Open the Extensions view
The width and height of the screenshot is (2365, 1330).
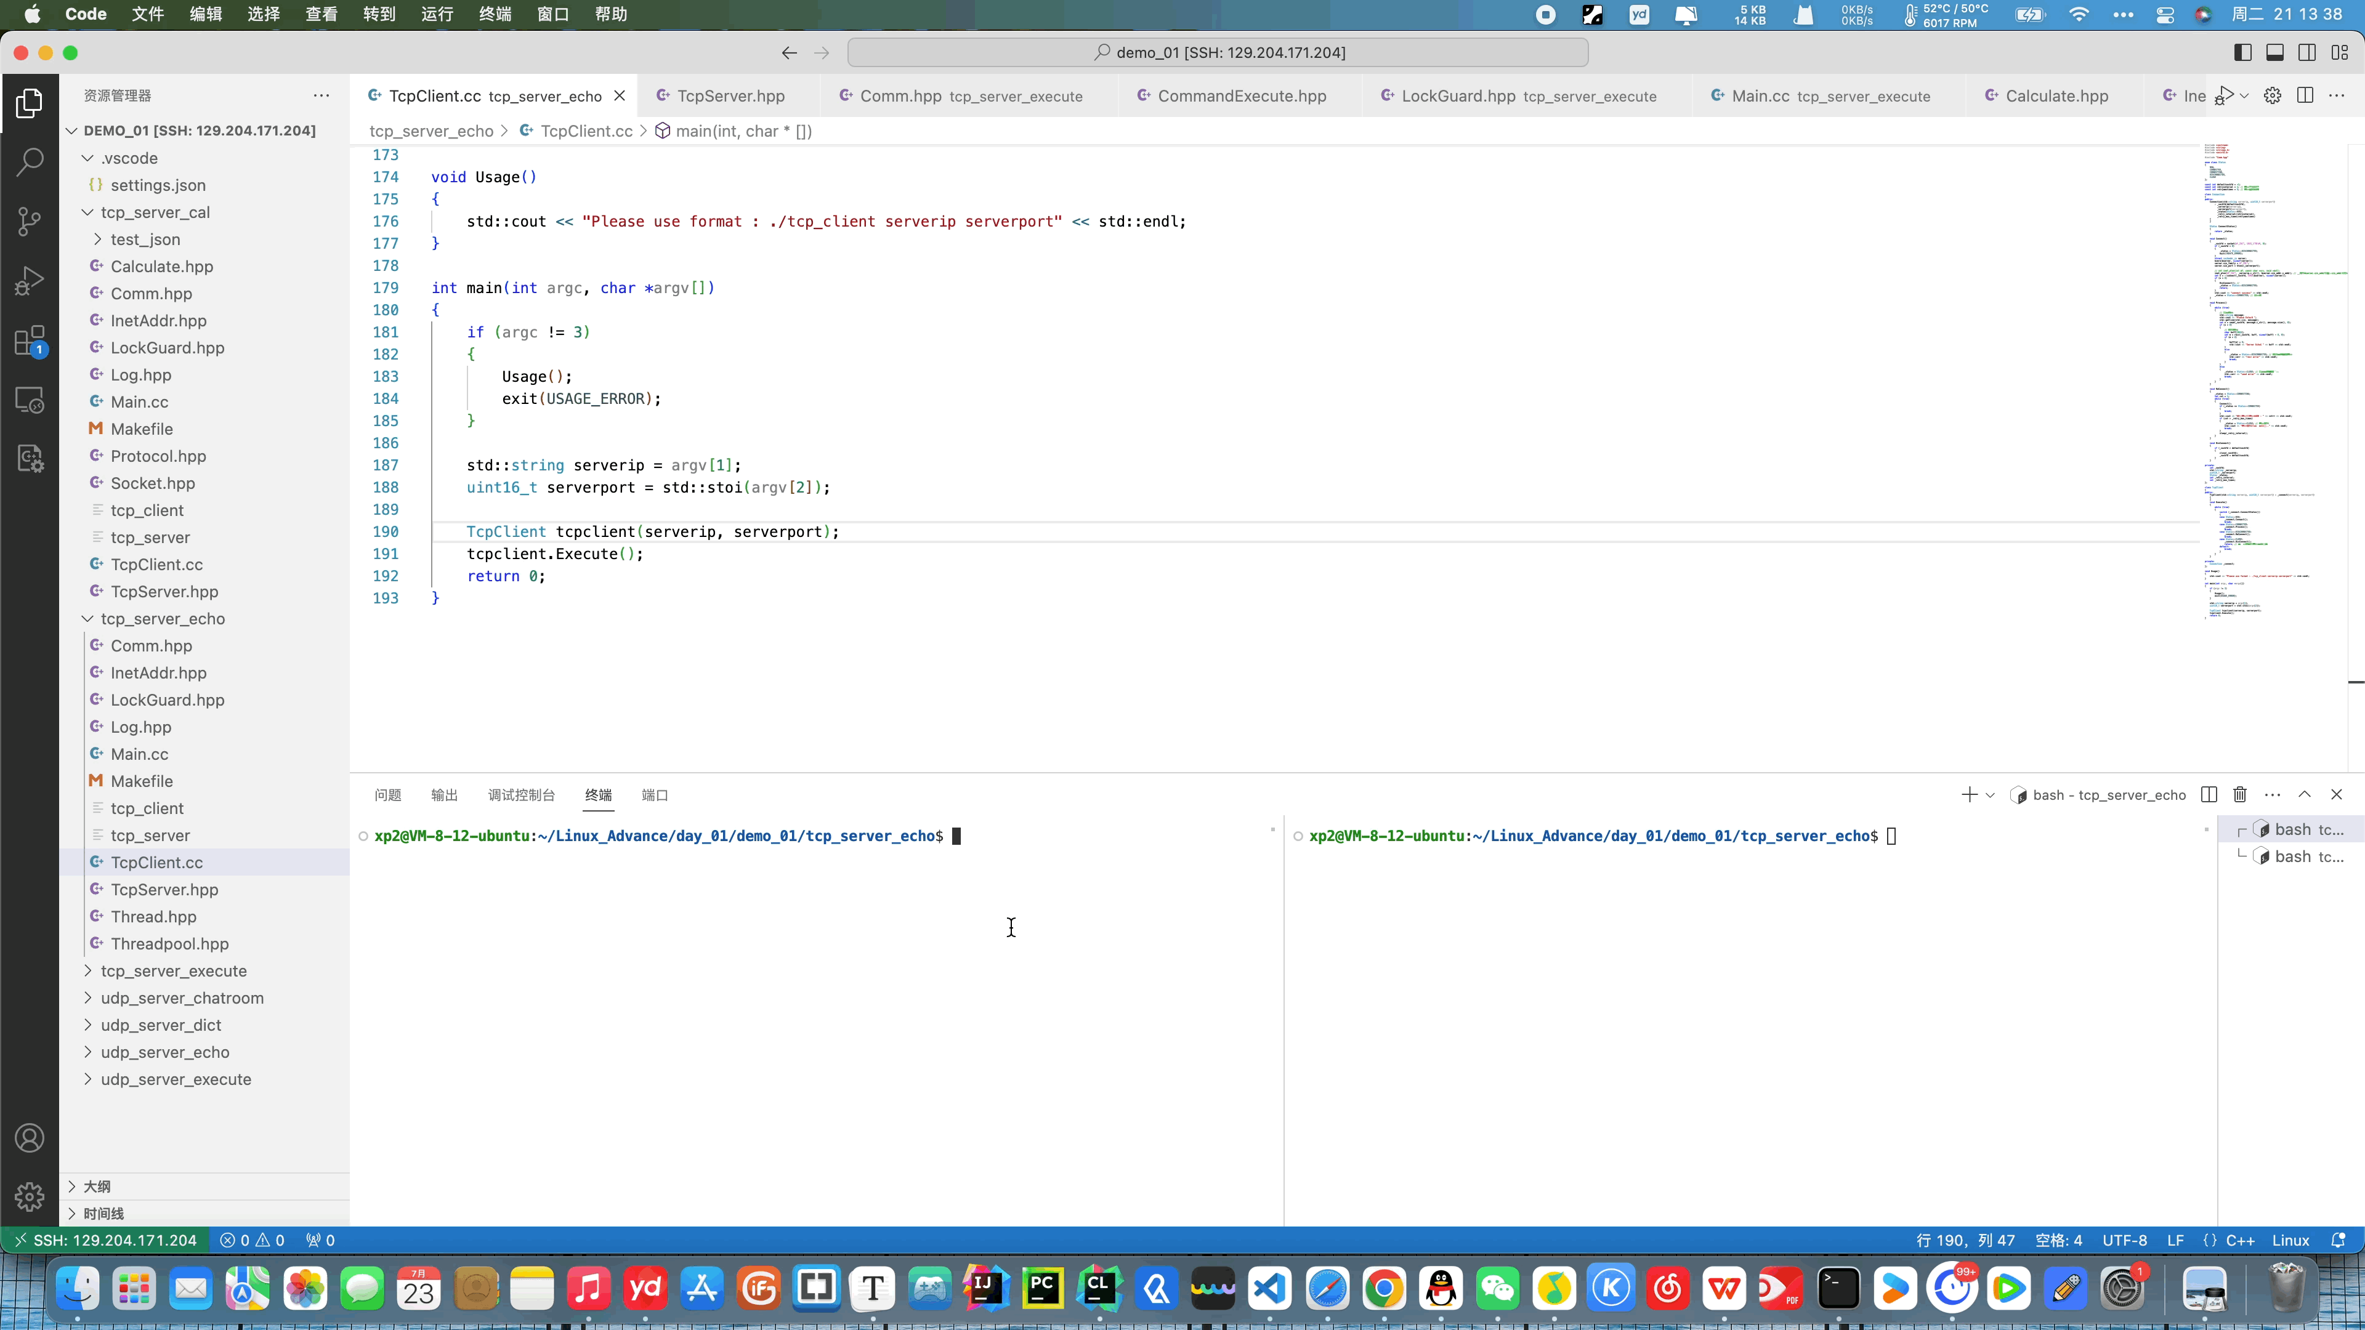(x=30, y=341)
